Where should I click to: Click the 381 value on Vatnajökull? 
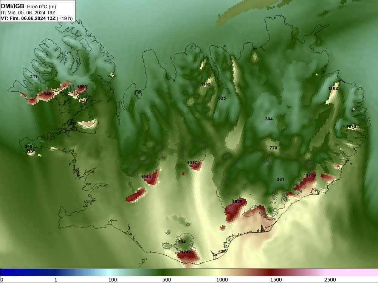coord(280,179)
